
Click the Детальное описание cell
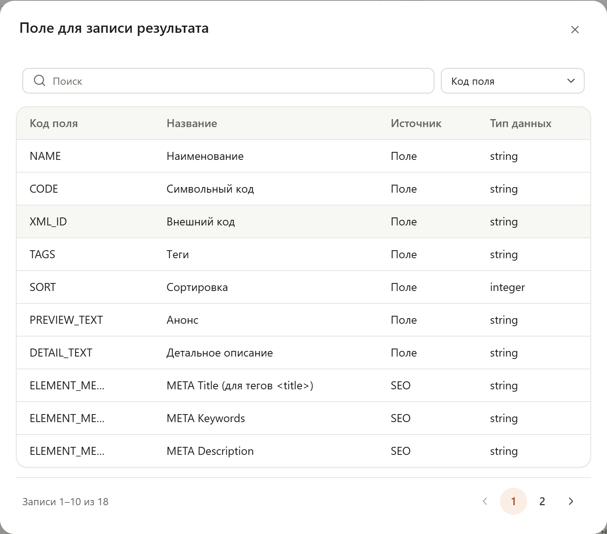click(220, 353)
